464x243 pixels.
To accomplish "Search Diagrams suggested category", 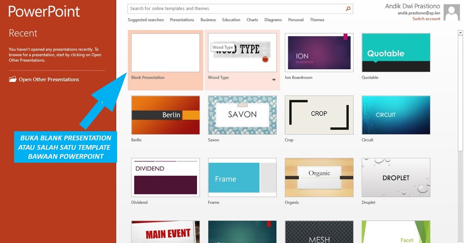I will [x=273, y=20].
